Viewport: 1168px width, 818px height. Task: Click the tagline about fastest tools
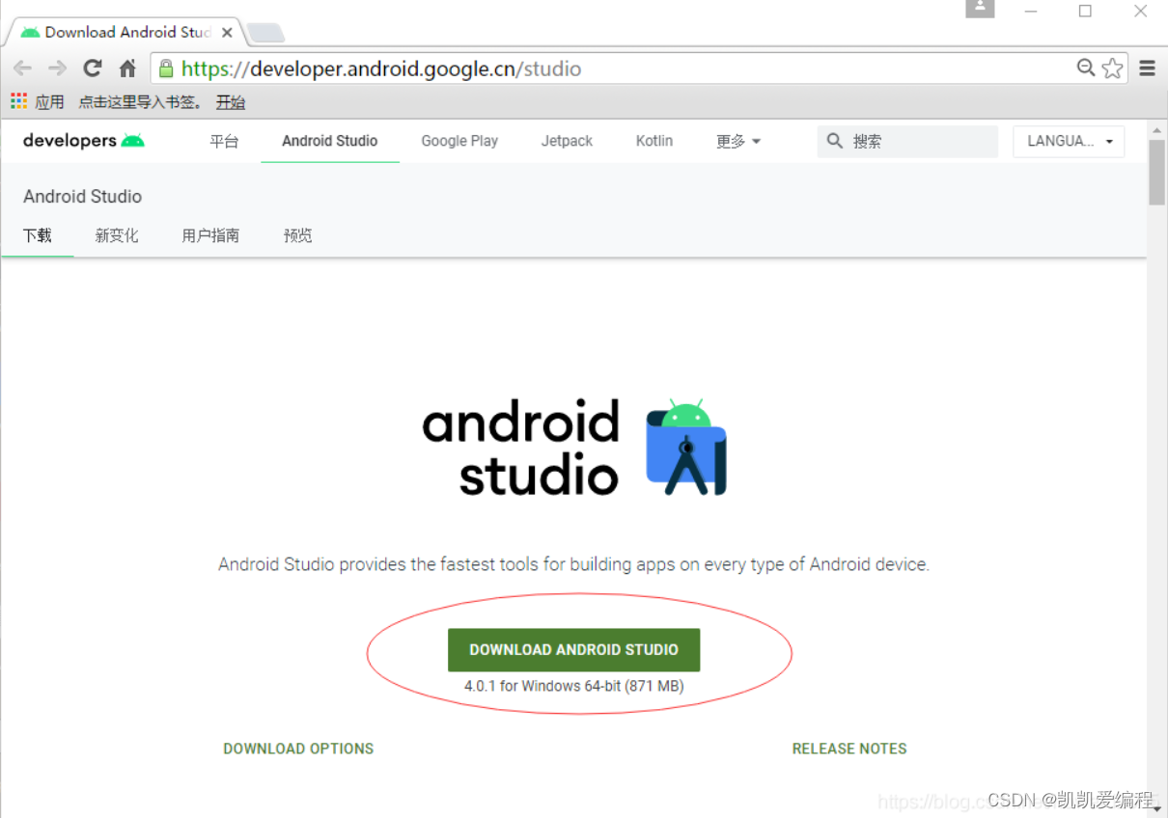point(573,564)
